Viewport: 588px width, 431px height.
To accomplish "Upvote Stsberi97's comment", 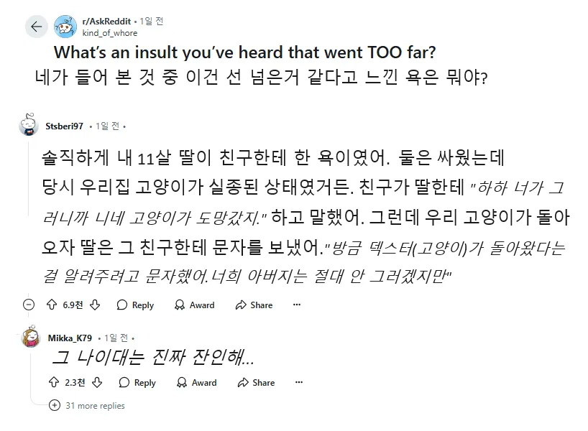I will click(x=52, y=305).
